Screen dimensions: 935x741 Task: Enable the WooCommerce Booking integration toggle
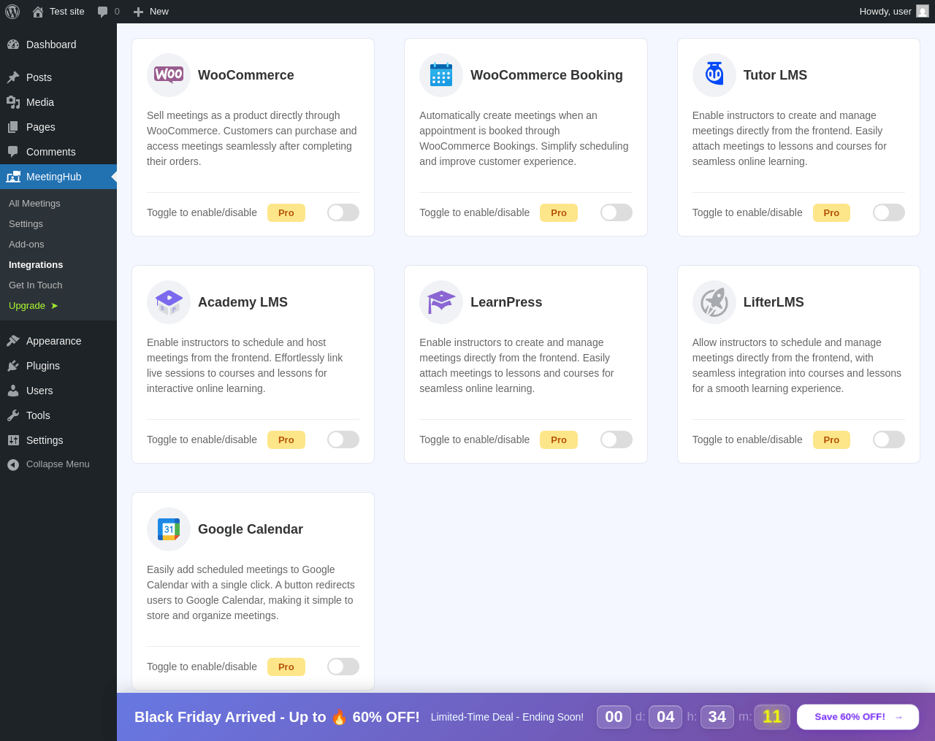[x=617, y=212]
